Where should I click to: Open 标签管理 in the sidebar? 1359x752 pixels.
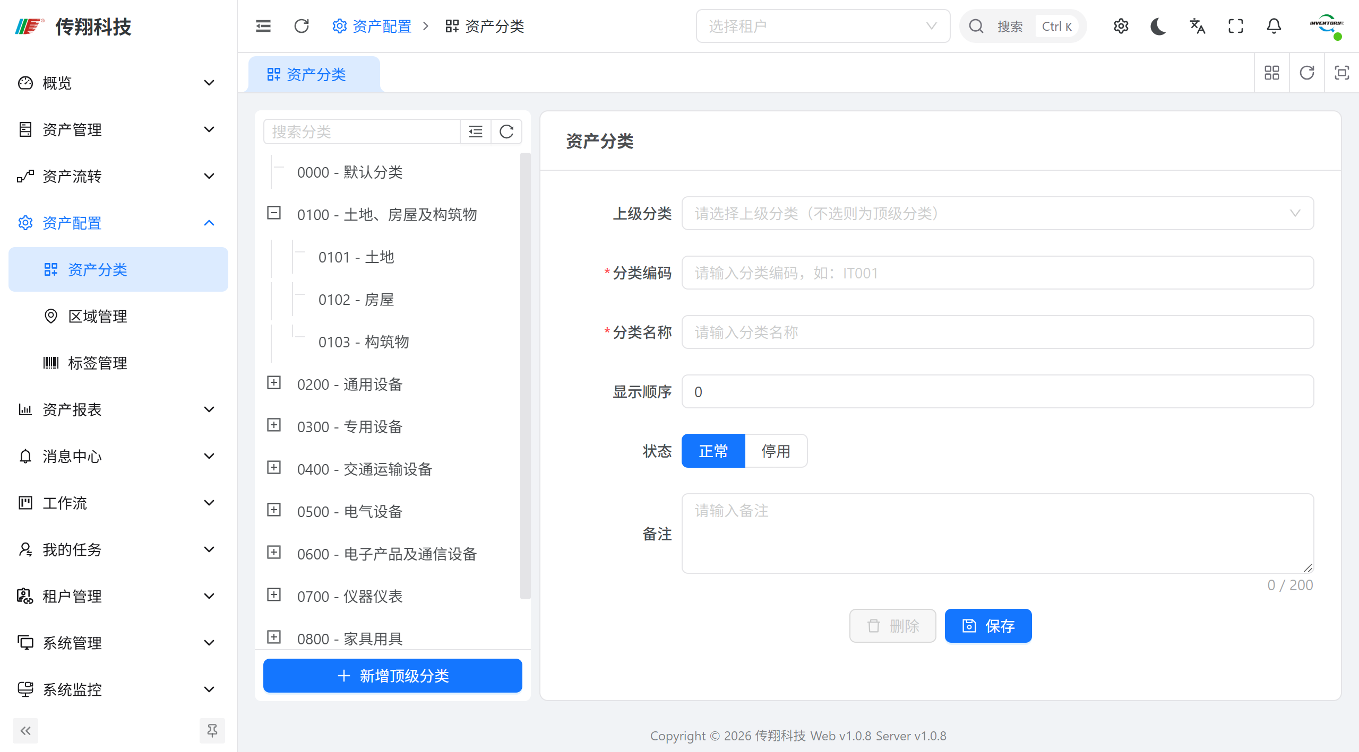pyautogui.click(x=118, y=363)
